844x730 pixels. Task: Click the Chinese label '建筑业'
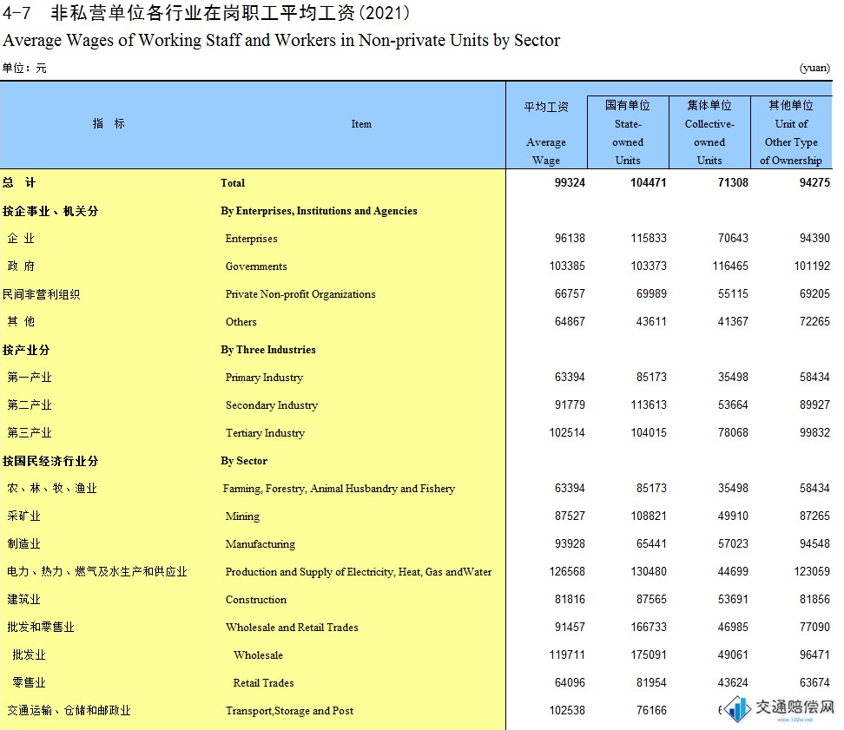click(23, 599)
